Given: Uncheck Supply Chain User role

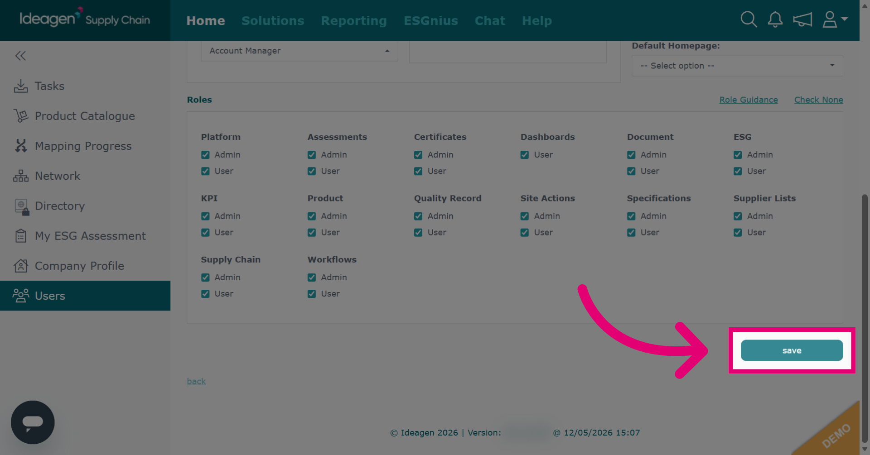Looking at the screenshot, I should (205, 294).
